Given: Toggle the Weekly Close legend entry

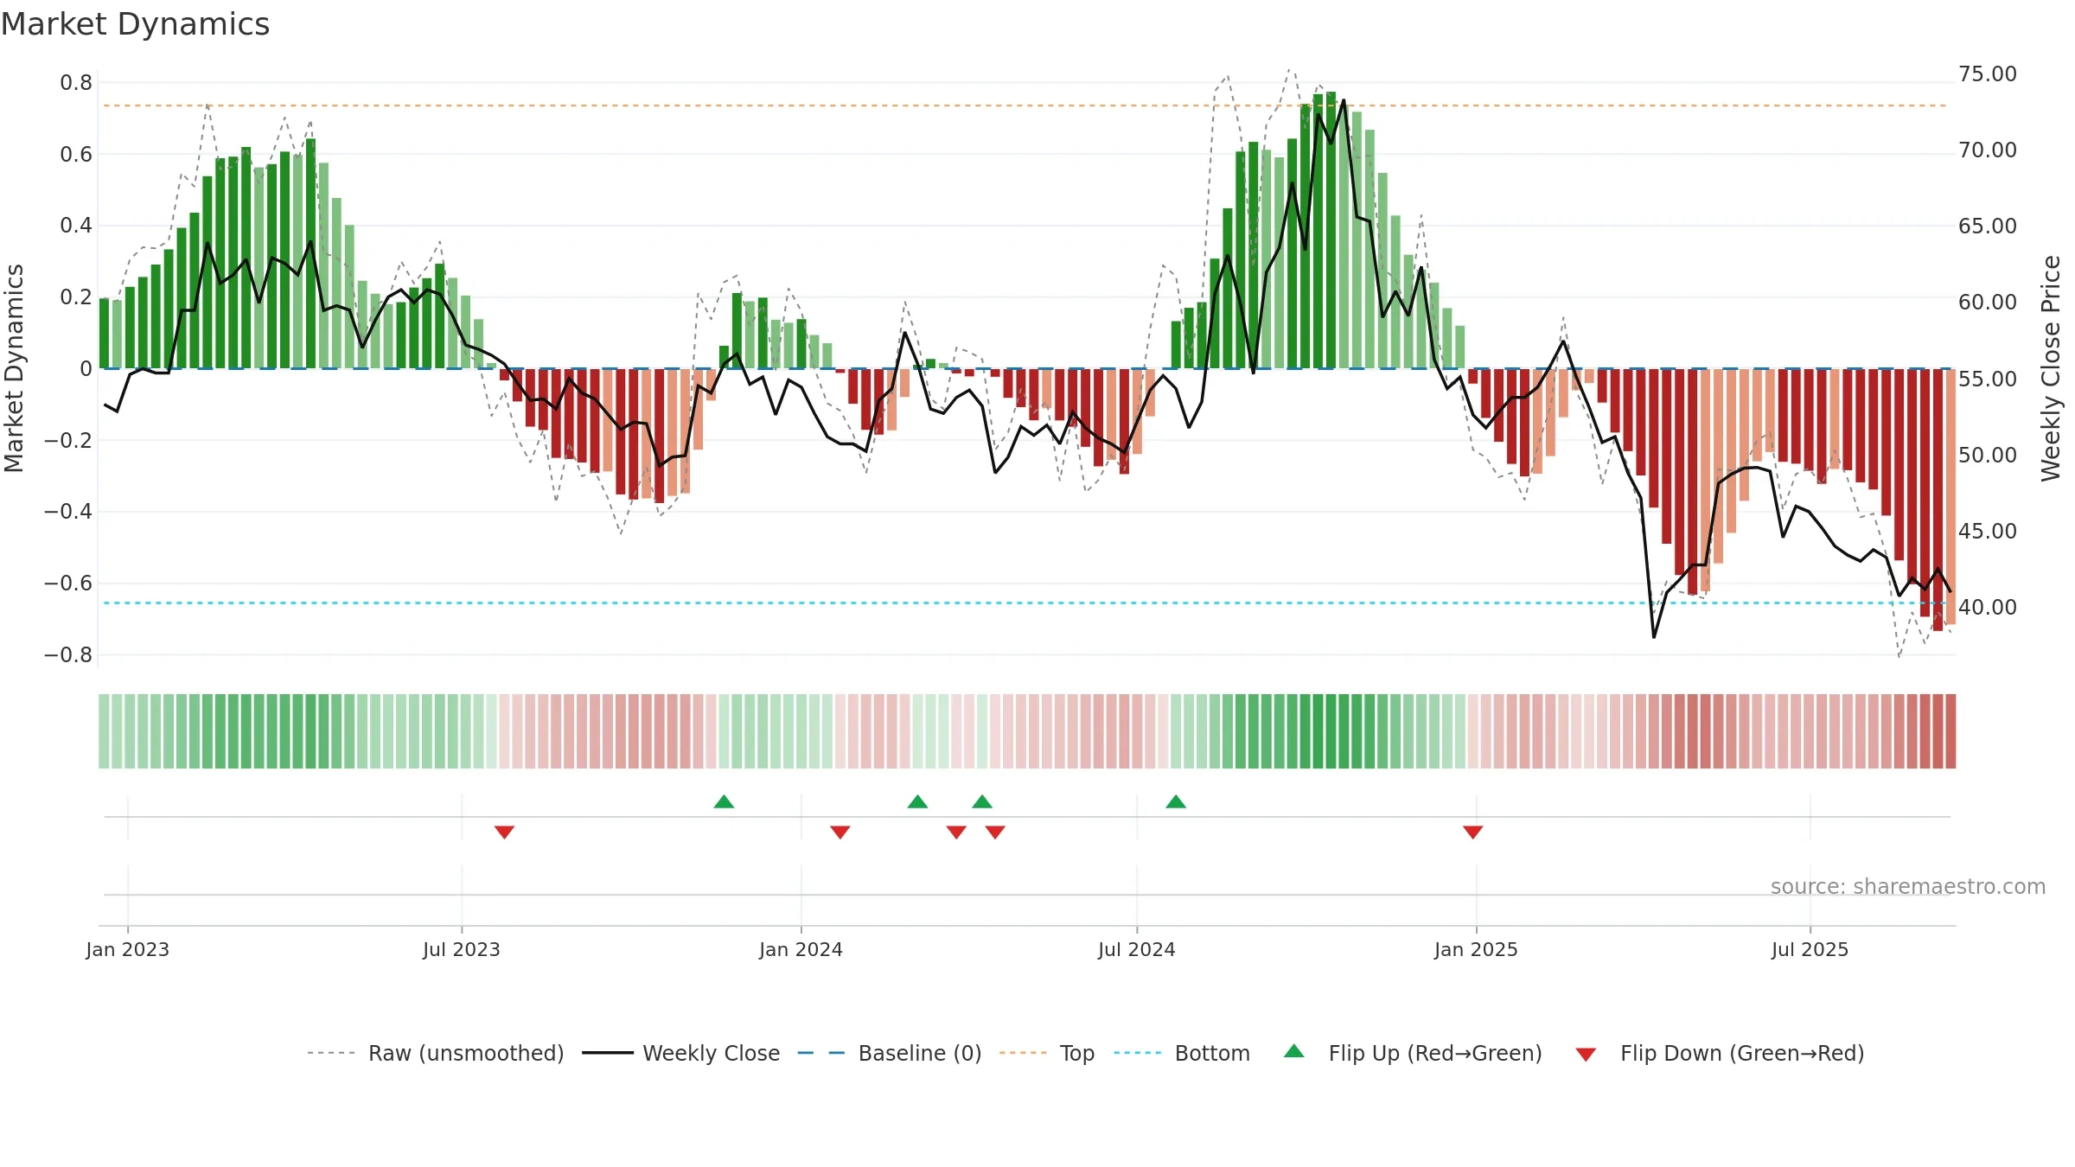Looking at the screenshot, I should click(x=681, y=1053).
